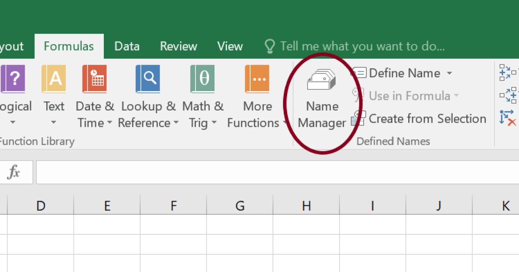The height and width of the screenshot is (272, 519).
Task: Click the Remove Arrows icon
Action: pos(507,117)
